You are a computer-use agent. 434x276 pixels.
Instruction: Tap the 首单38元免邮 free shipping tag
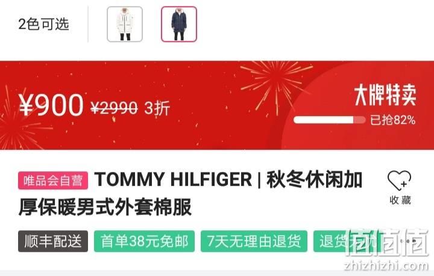[144, 241]
